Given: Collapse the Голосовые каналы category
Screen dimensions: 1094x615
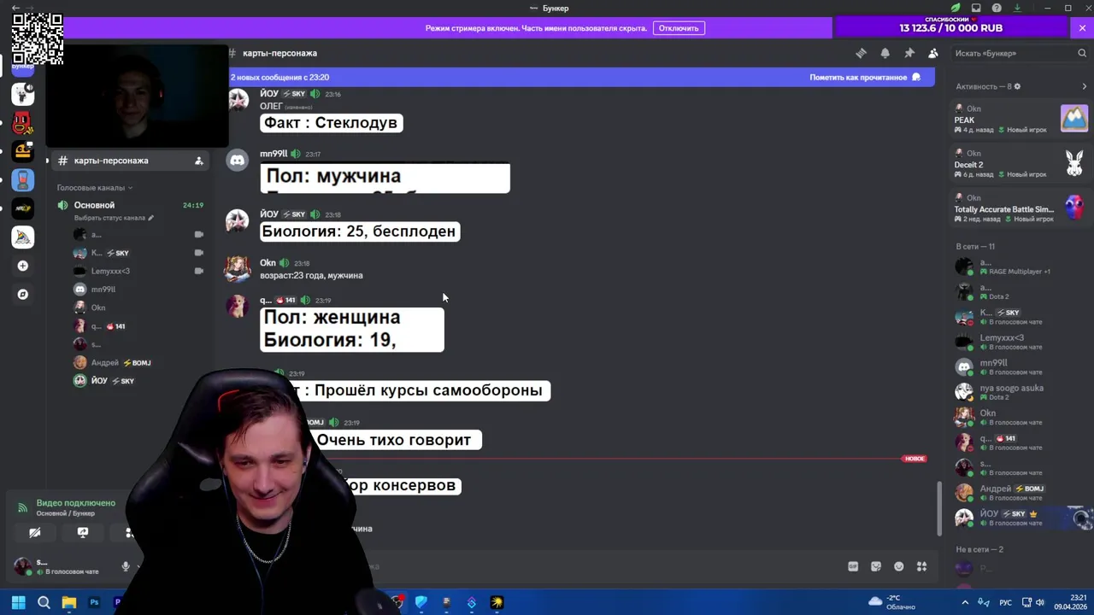Looking at the screenshot, I should pos(94,188).
